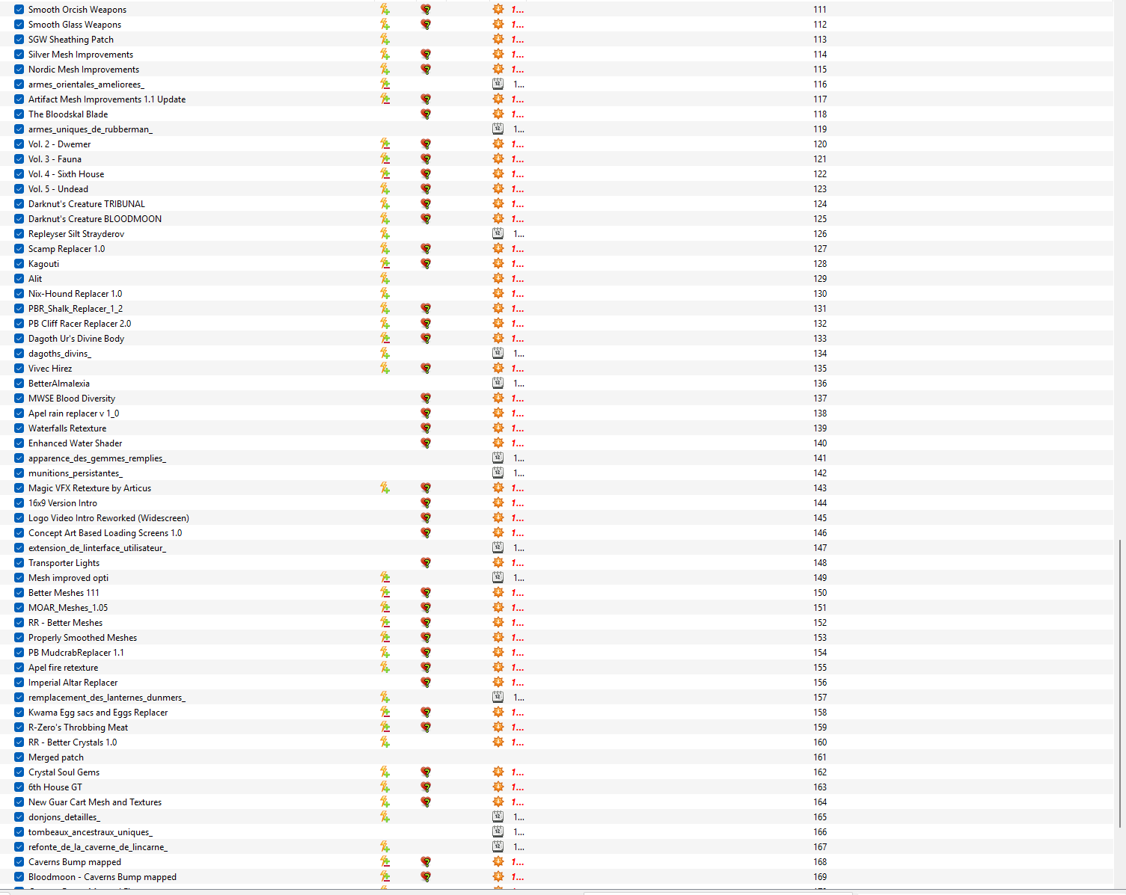Screen dimensions: 1126x895
Task: Click the orange gear icon for Crystal Soul Gems
Action: 498,772
